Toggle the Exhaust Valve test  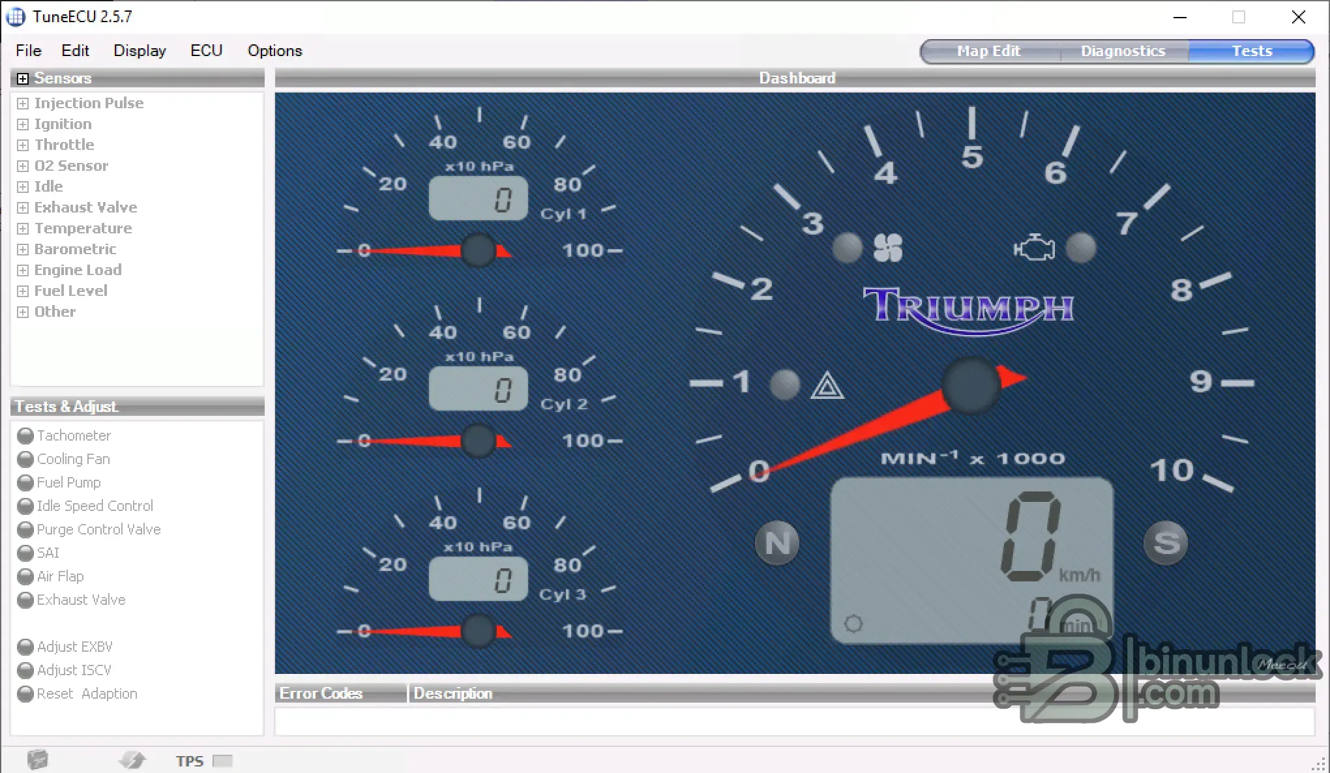(x=25, y=600)
